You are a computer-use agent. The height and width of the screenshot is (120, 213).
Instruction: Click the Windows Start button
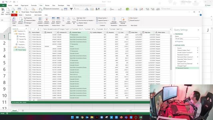pyautogui.click(x=73, y=117)
